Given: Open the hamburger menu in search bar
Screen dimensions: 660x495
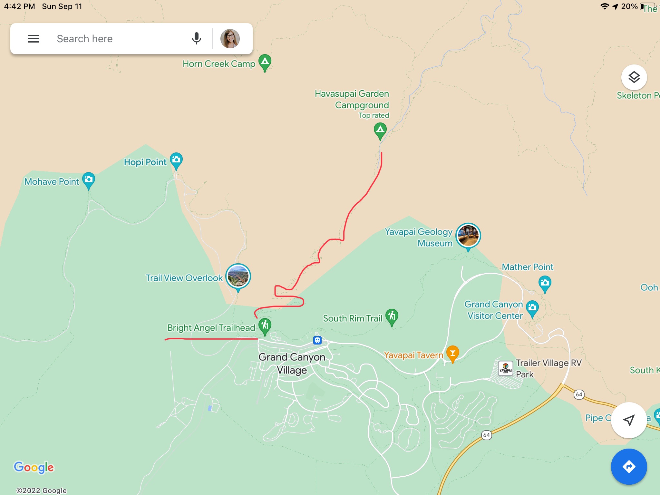Looking at the screenshot, I should click(x=34, y=39).
